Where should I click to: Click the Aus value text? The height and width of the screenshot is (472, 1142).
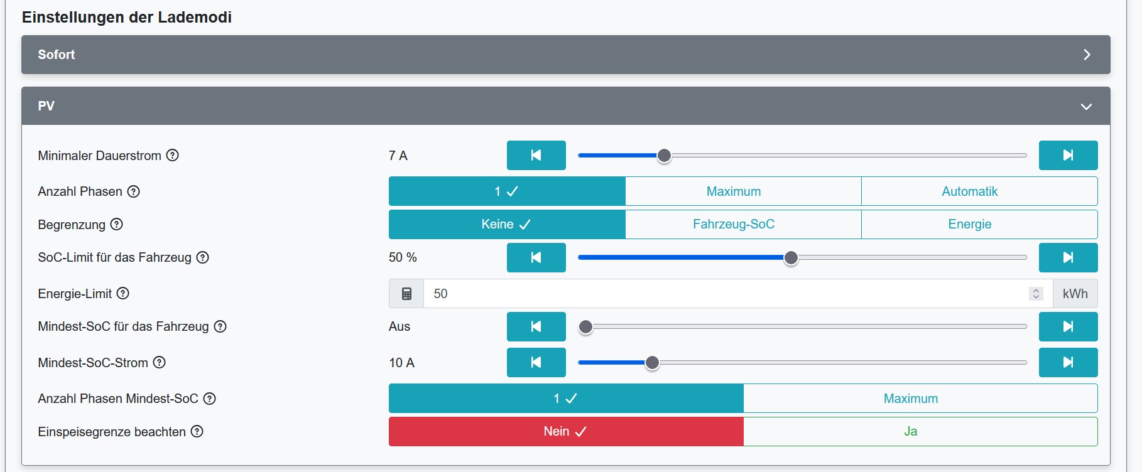click(x=400, y=326)
